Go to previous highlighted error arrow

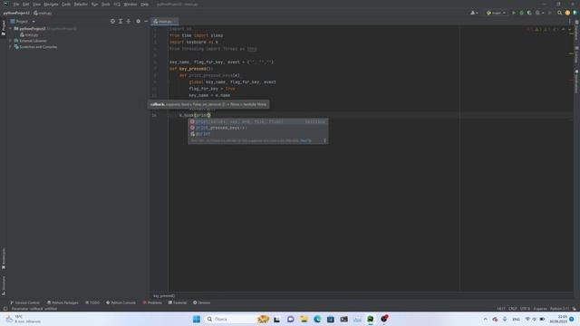click(x=564, y=29)
